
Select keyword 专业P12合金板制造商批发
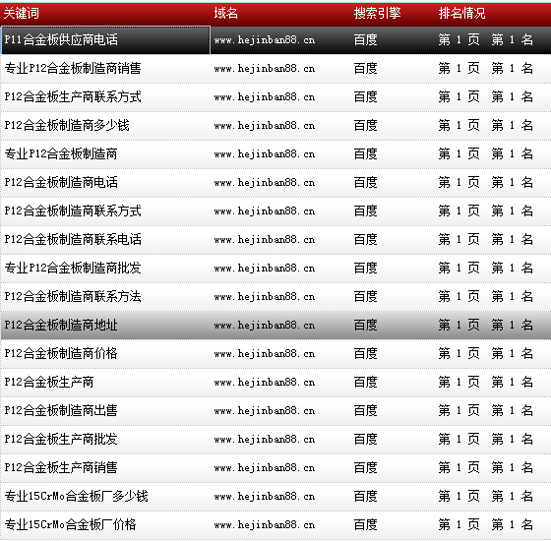tap(73, 268)
